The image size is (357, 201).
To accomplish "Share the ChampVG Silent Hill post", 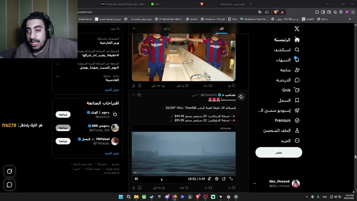I will pyautogui.click(x=134, y=188).
